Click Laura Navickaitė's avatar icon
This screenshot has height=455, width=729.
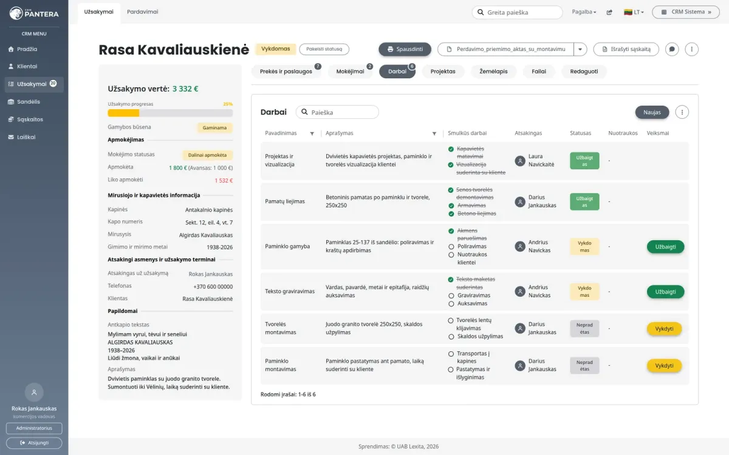pos(520,161)
